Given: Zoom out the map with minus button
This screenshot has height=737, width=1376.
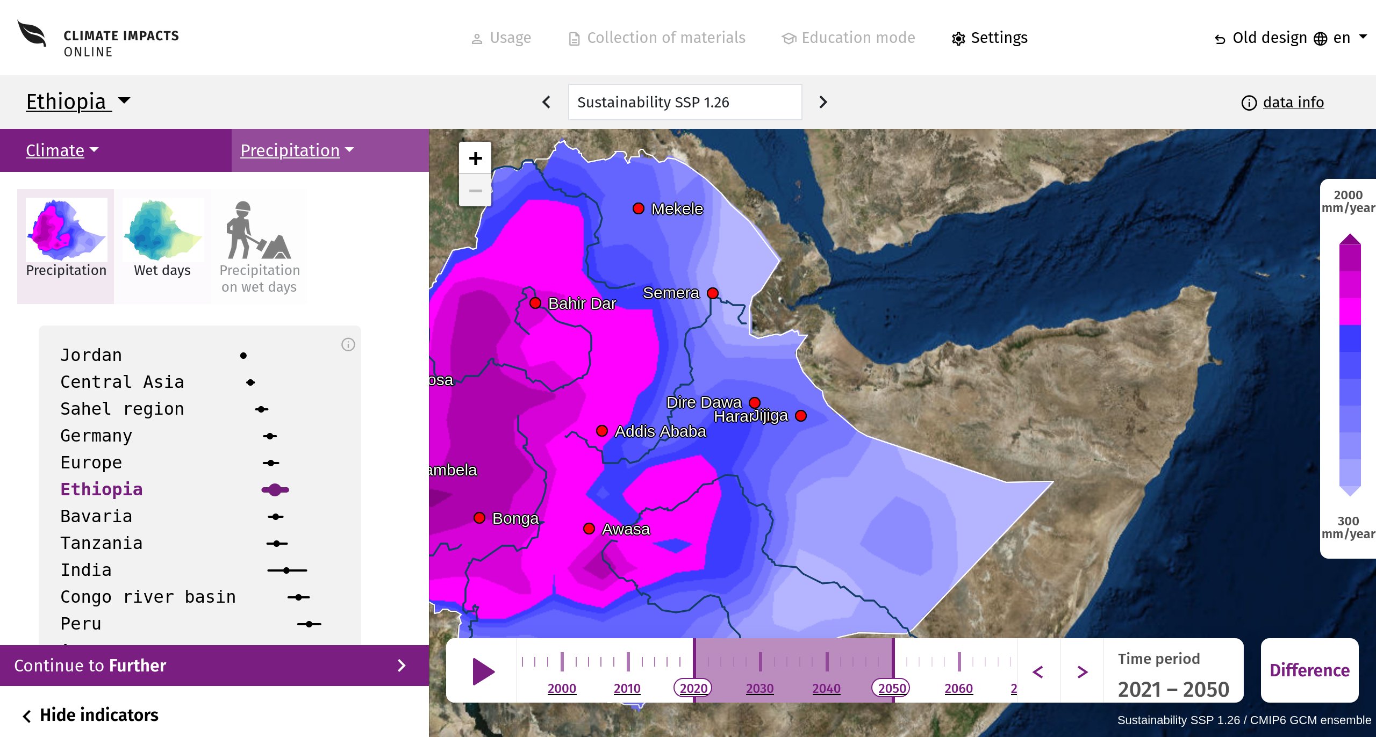Looking at the screenshot, I should [x=475, y=191].
